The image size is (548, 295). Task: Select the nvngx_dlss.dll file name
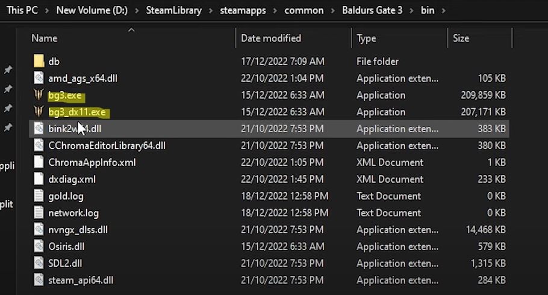point(78,230)
